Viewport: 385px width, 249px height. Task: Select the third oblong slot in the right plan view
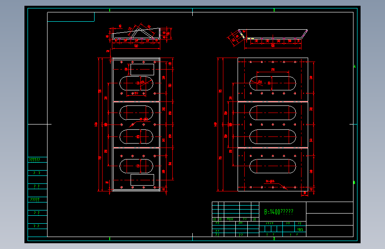(x=273, y=136)
